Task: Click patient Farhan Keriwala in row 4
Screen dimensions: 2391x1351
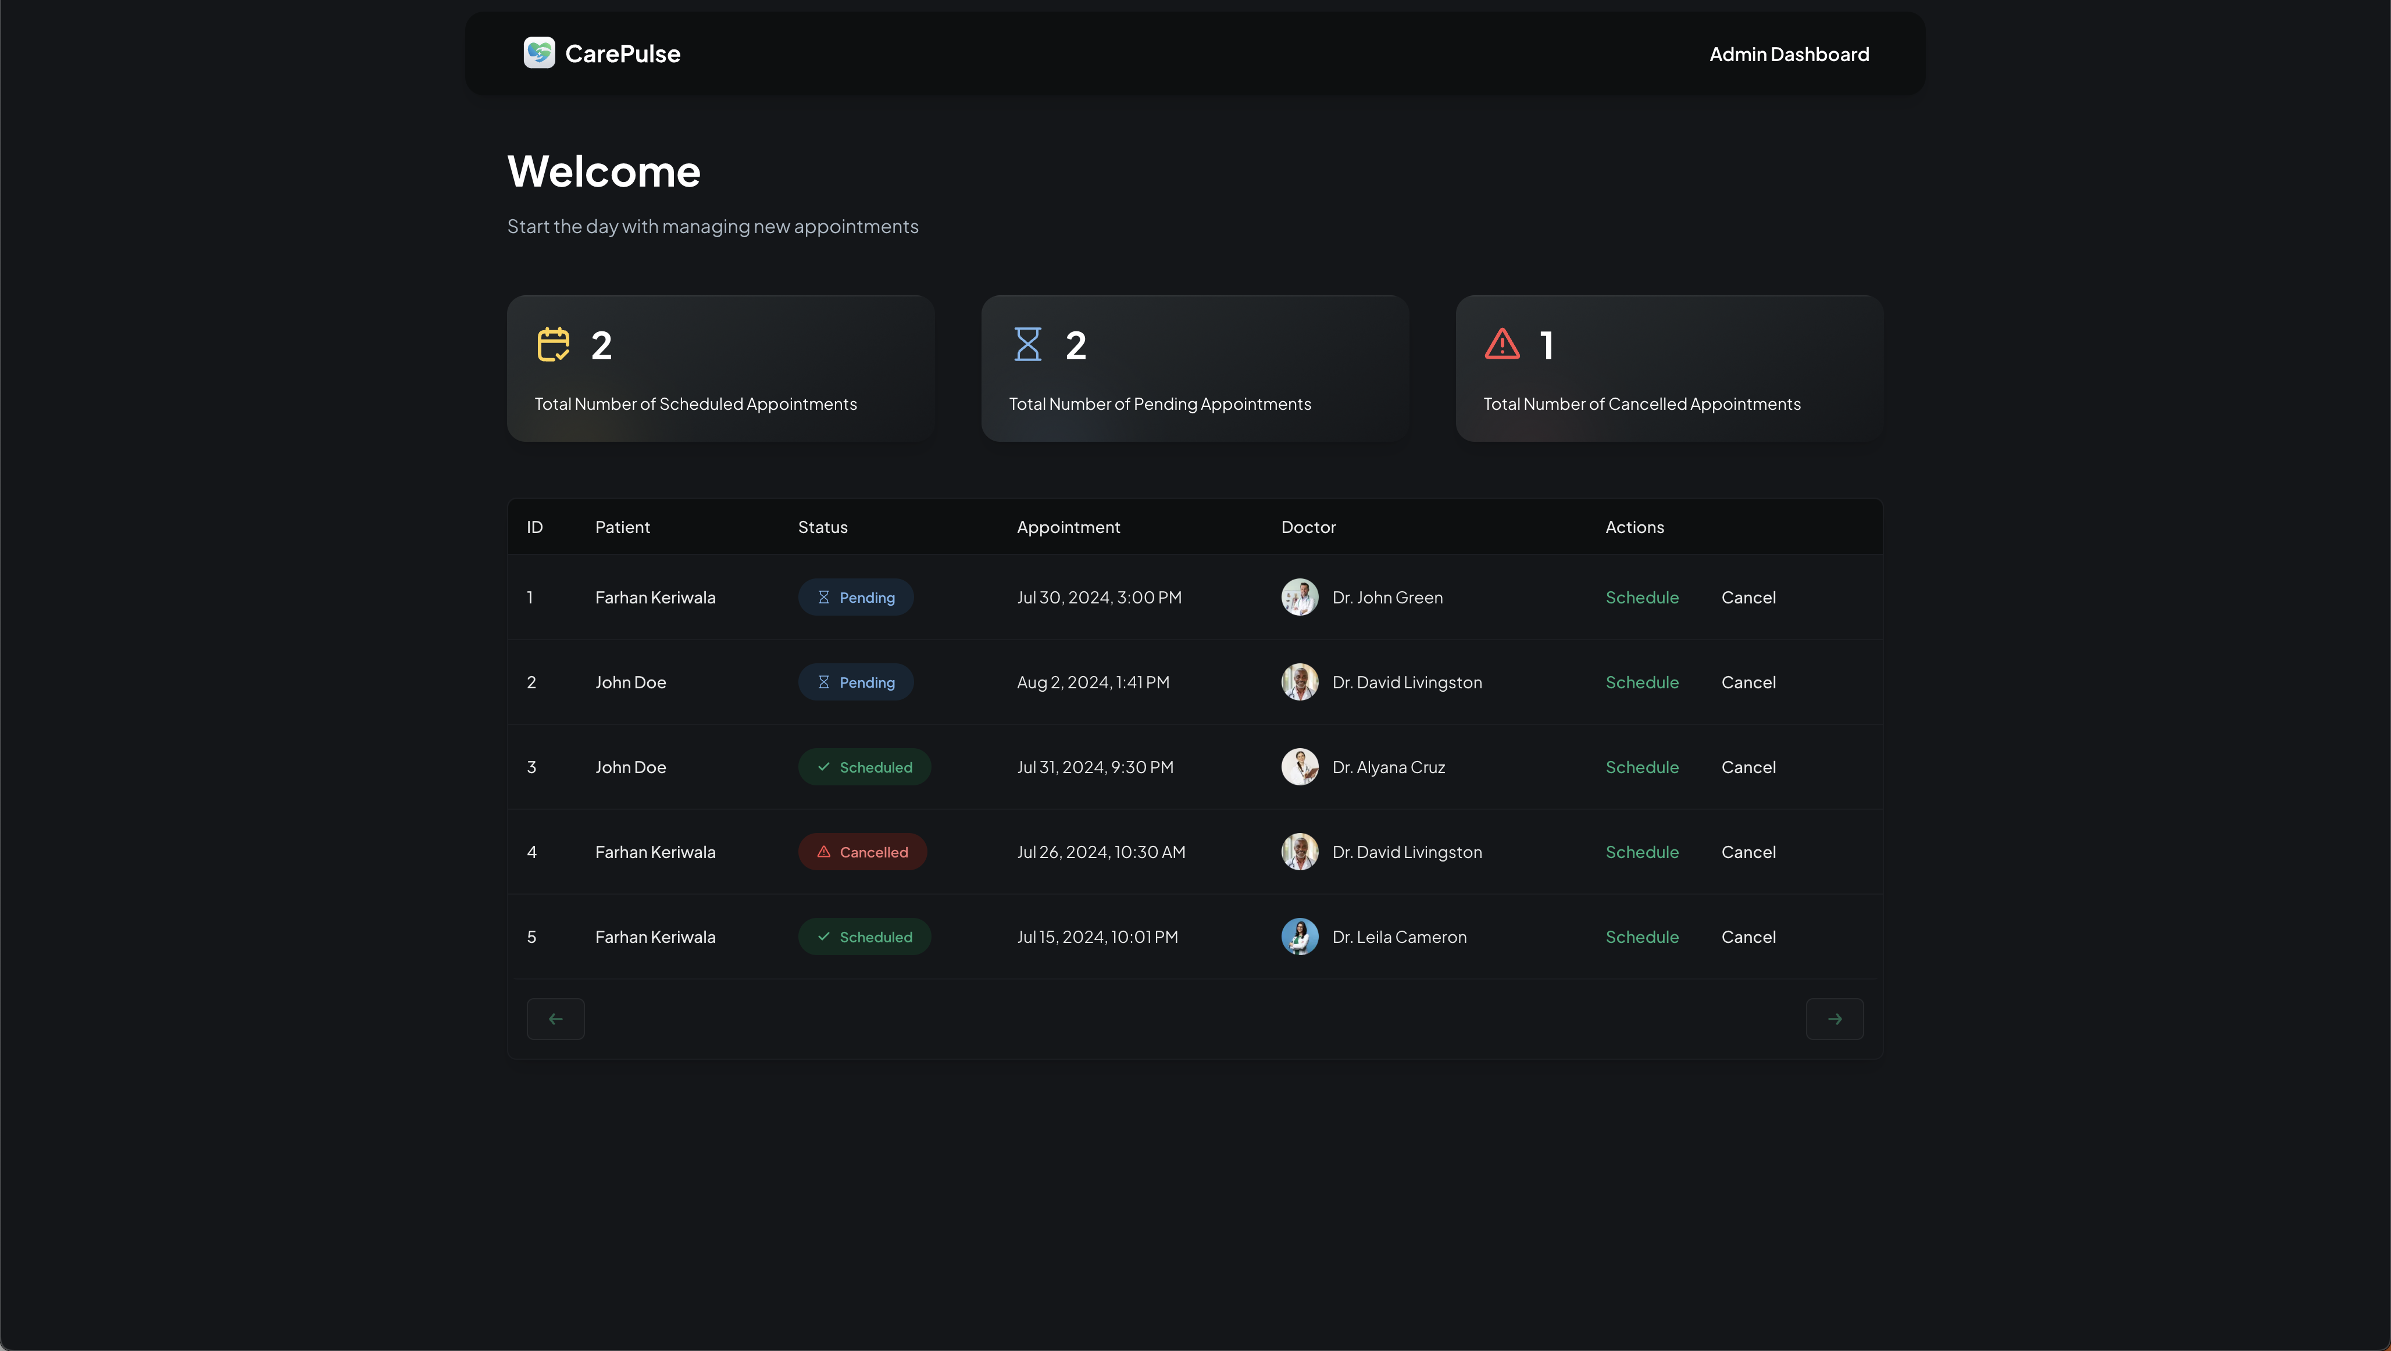Action: pos(655,852)
